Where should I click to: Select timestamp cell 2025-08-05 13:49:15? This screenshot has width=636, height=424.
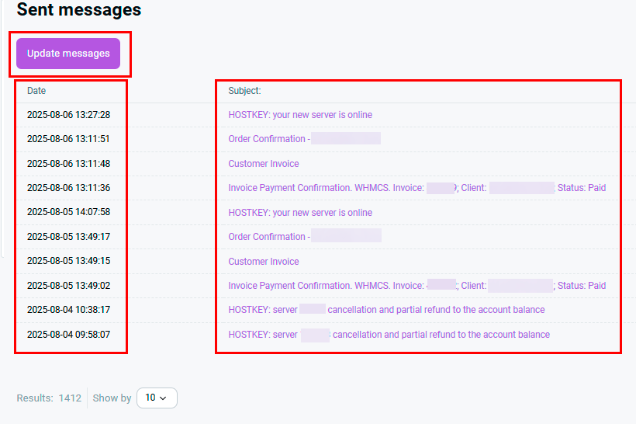click(x=68, y=262)
